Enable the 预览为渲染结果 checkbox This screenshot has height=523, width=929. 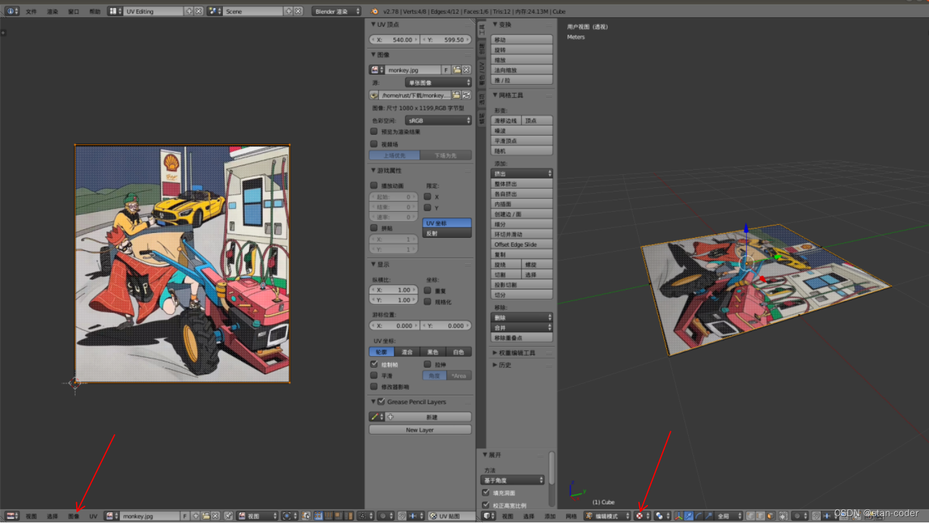(374, 131)
